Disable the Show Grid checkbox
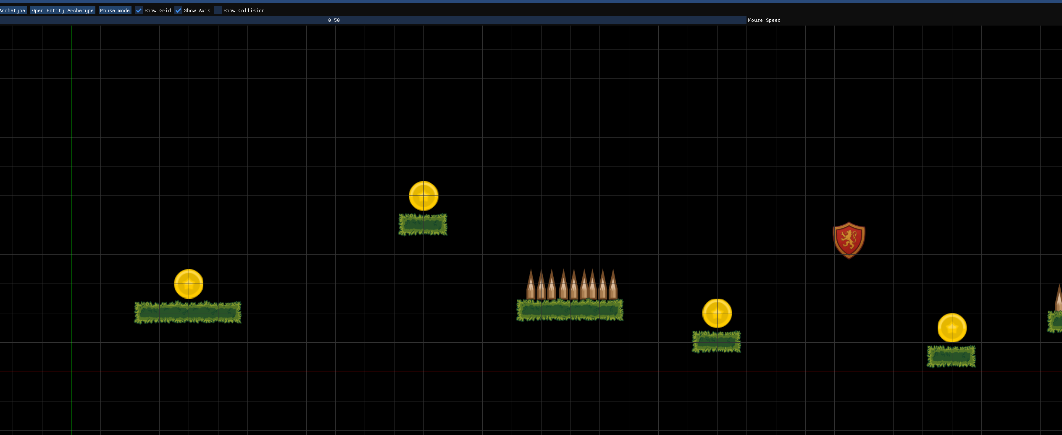 click(x=139, y=10)
